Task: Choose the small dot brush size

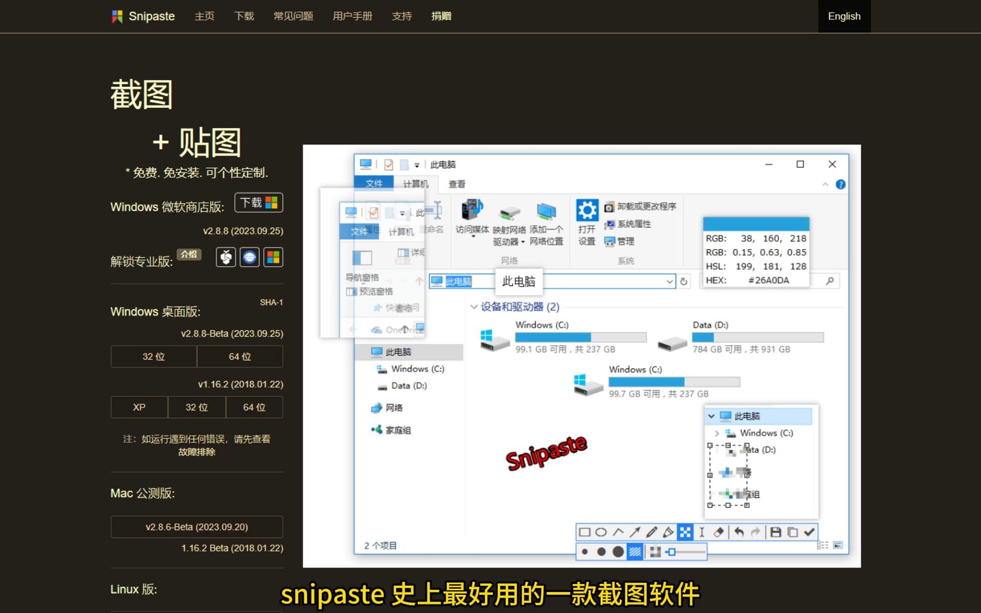Action: [585, 552]
